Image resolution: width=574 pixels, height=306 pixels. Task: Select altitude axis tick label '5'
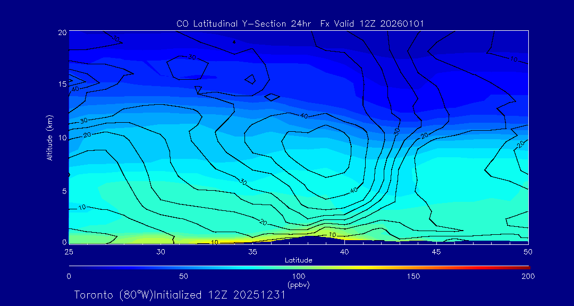(x=64, y=191)
